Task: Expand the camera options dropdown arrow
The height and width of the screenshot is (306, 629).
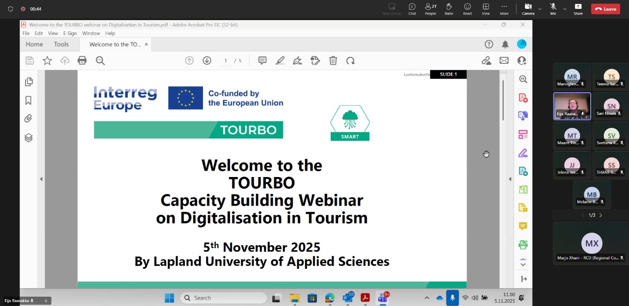Action: [x=540, y=9]
